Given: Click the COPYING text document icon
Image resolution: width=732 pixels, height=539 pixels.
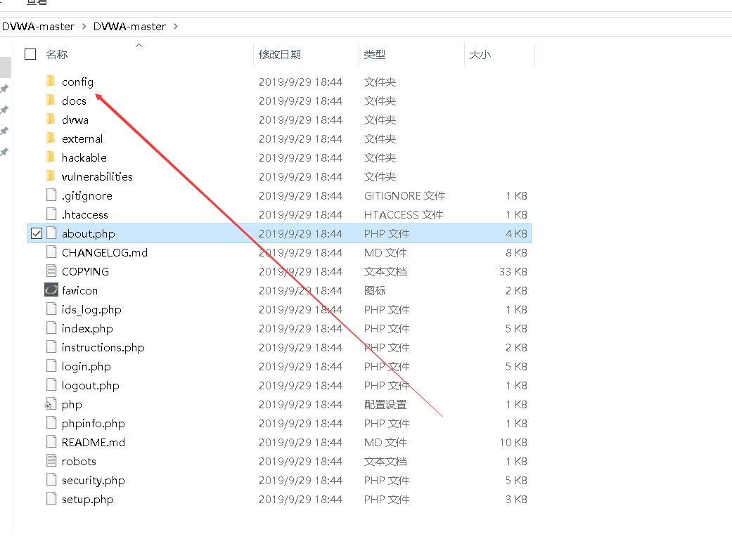Looking at the screenshot, I should (51, 271).
